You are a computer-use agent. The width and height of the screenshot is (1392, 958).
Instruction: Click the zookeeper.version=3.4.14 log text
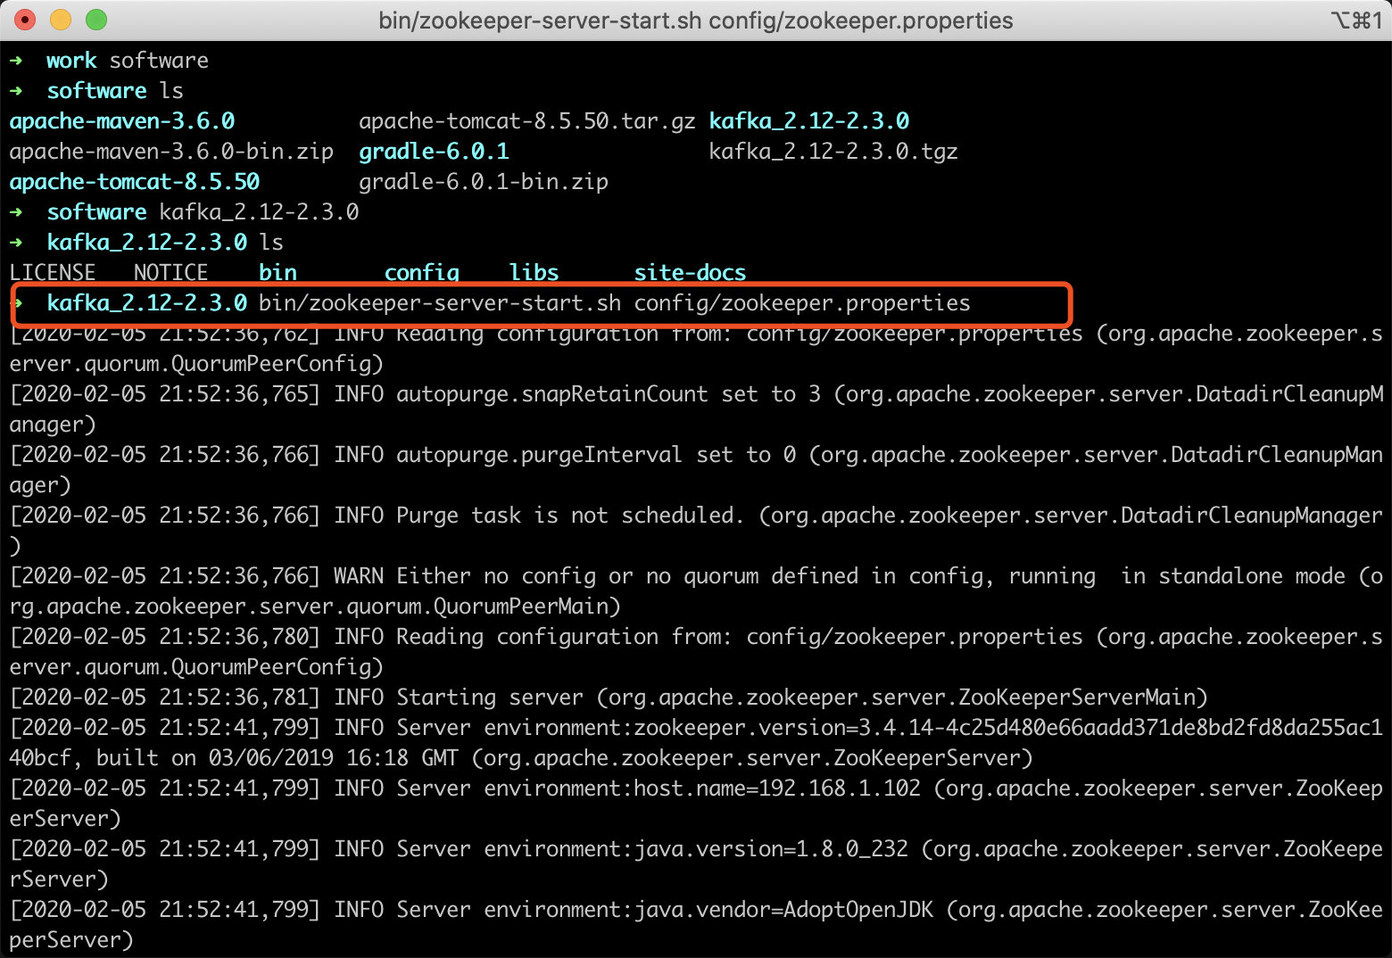pos(746,727)
